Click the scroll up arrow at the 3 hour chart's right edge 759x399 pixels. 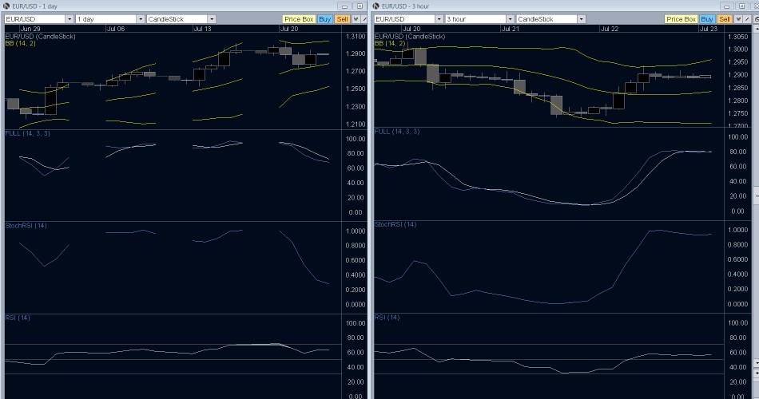point(757,29)
